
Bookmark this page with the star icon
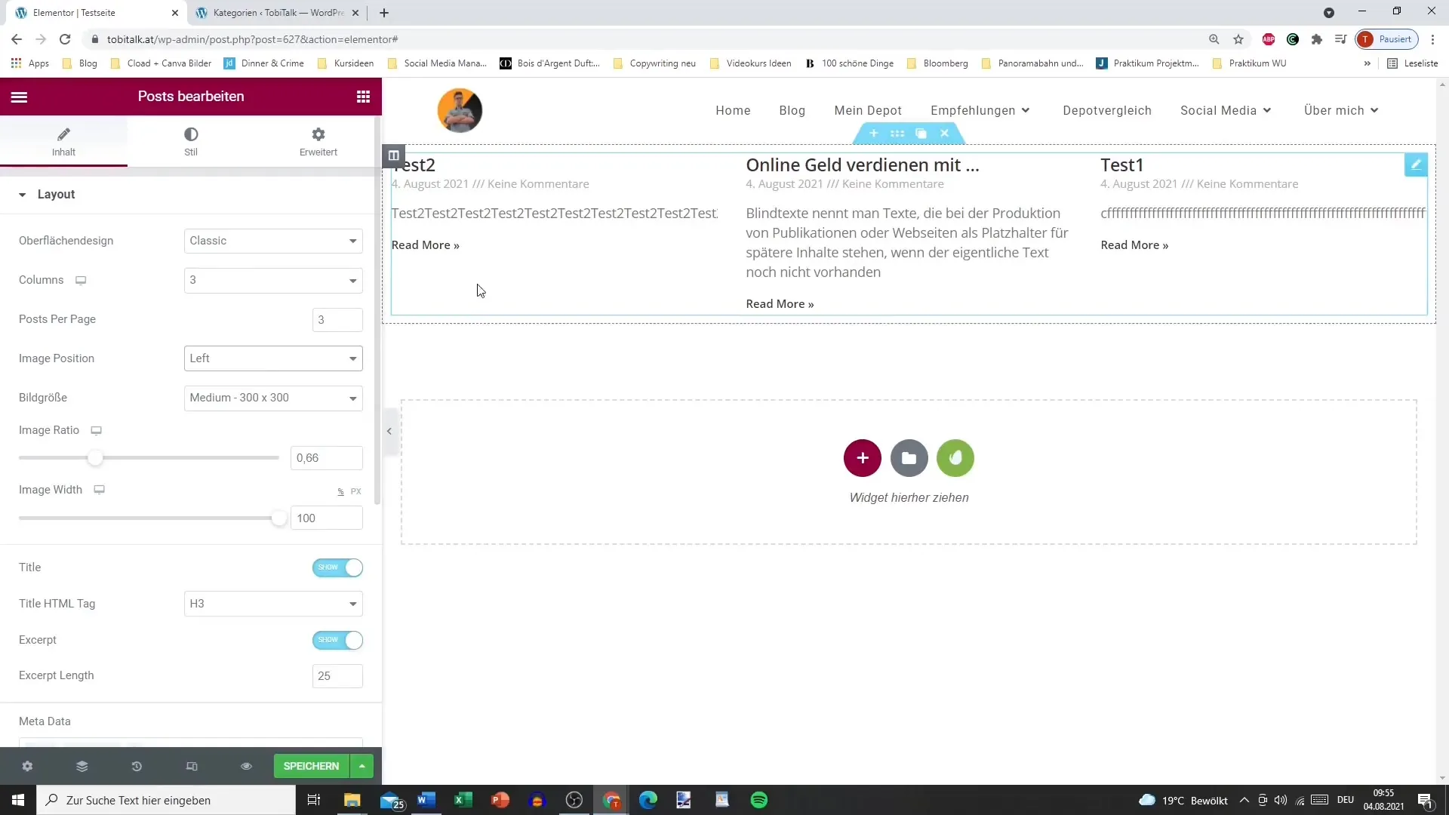pyautogui.click(x=1238, y=39)
